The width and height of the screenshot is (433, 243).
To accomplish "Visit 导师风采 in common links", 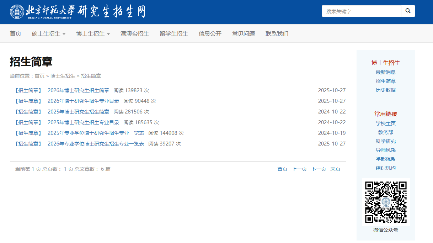I will 386,150.
